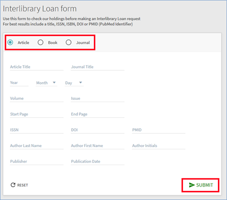Open the Month dropdown
Image resolution: width=227 pixels, height=200 pixels.
click(46, 83)
